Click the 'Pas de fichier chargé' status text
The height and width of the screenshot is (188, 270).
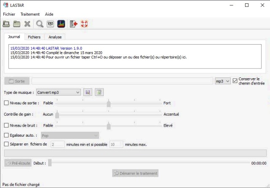21,185
